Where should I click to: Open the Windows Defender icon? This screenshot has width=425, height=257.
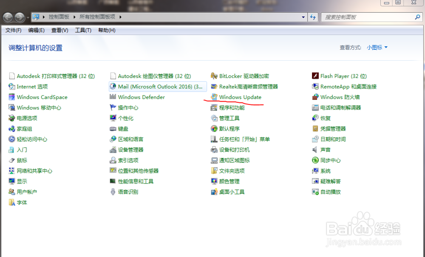point(113,97)
